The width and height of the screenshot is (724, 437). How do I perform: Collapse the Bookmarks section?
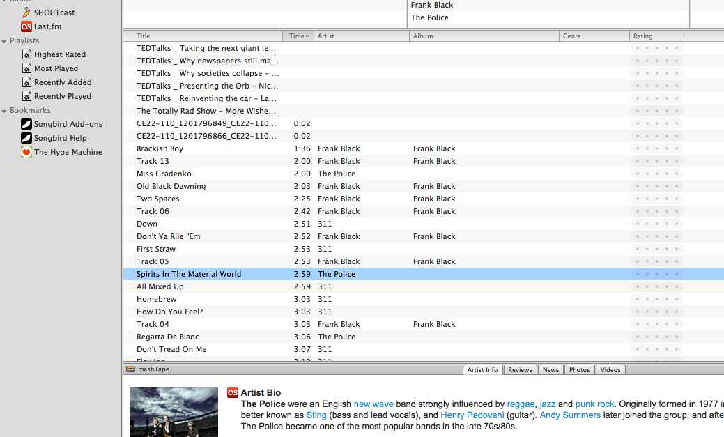coord(4,111)
